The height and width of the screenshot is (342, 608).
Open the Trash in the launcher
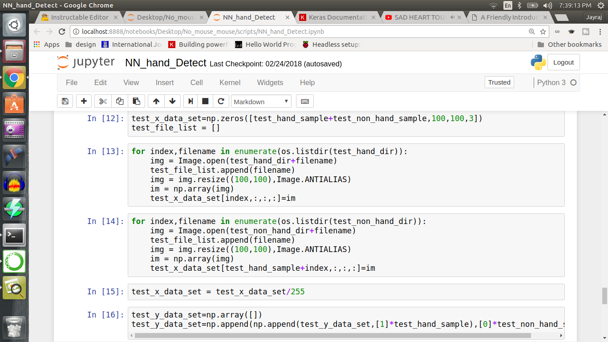click(14, 327)
